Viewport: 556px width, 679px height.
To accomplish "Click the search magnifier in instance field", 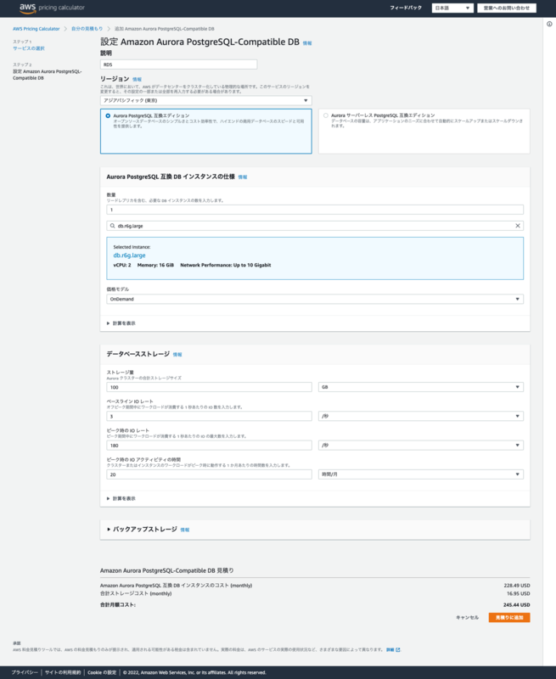I will [x=113, y=226].
